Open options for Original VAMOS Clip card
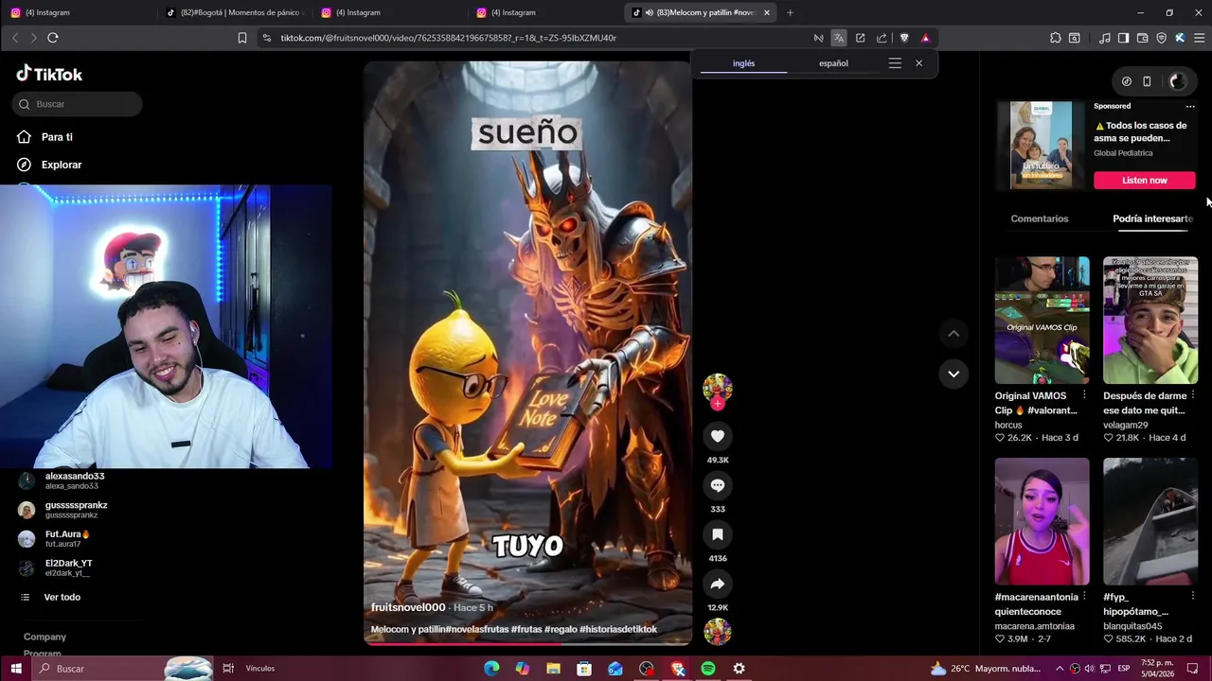Screen dimensions: 1212x681 tap(1084, 395)
